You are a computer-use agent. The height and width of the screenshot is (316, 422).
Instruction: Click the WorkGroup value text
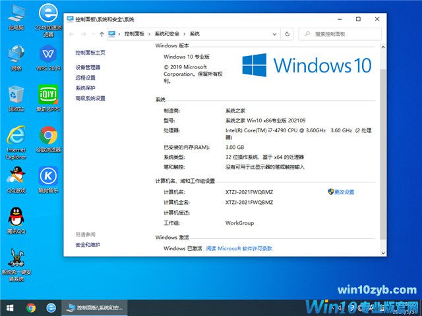239,223
